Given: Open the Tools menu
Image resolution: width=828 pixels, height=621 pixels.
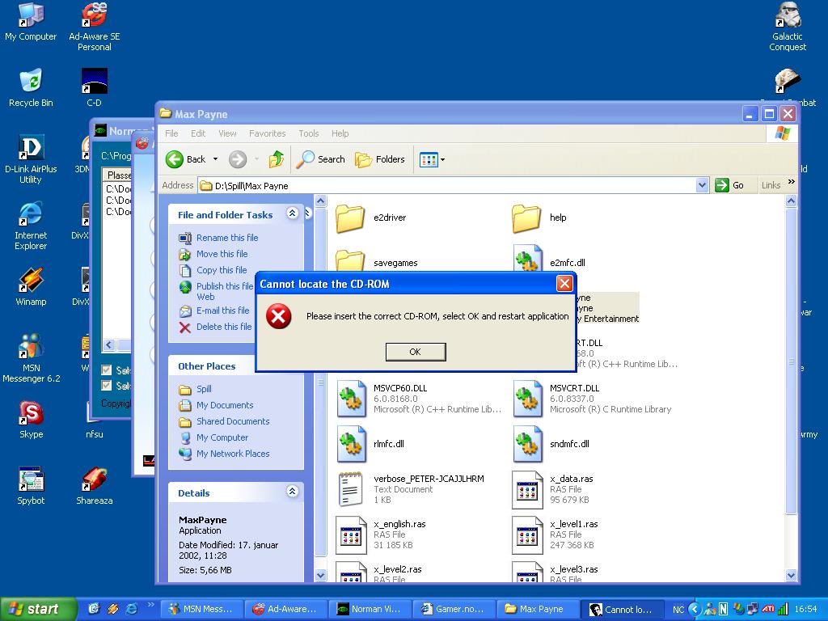Looking at the screenshot, I should pyautogui.click(x=308, y=133).
